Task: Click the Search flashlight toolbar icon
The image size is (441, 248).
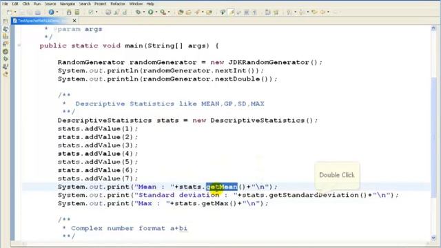Action: pos(197,12)
